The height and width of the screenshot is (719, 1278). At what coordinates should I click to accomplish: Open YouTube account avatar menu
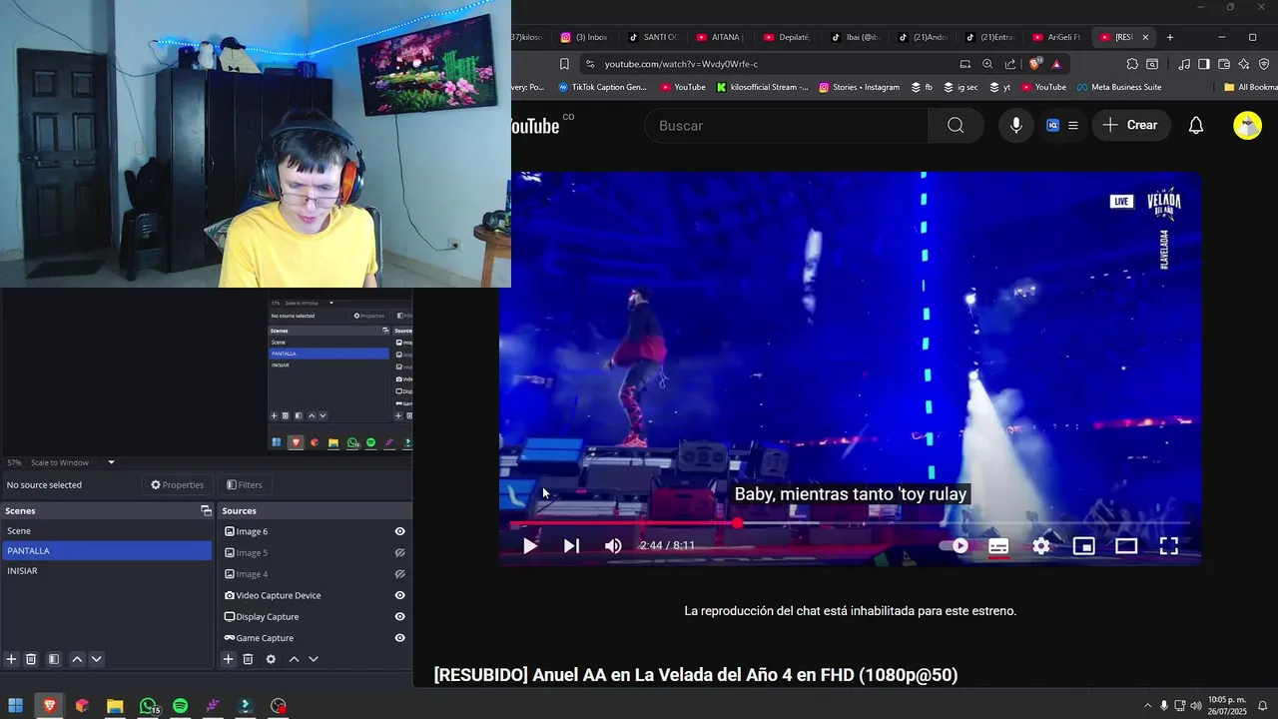pos(1247,126)
